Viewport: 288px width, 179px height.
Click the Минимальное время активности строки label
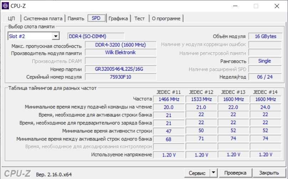[107, 131]
